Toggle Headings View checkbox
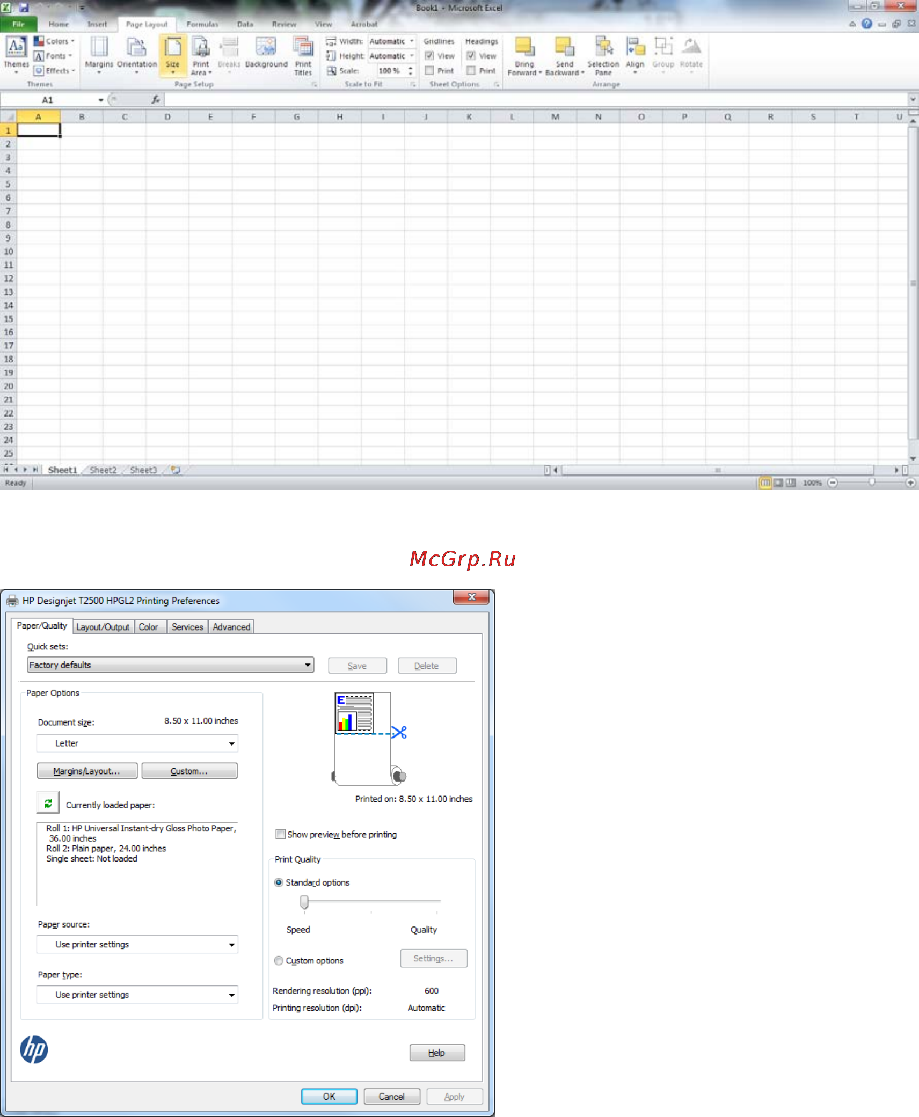This screenshot has height=1117, width=919. pyautogui.click(x=471, y=56)
